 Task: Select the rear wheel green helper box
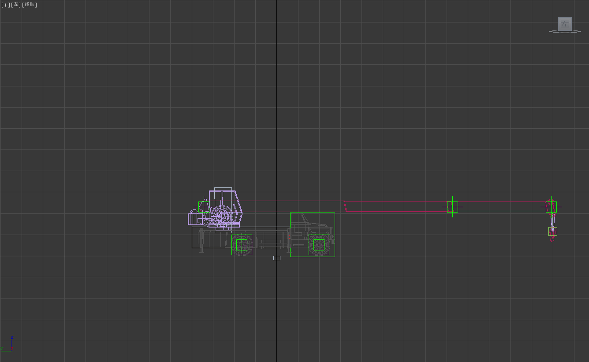pos(242,245)
